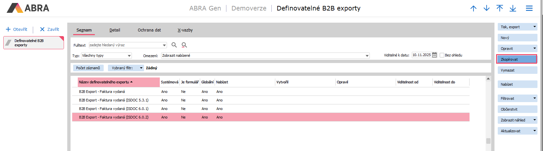Open the calendar date picker icon
The width and height of the screenshot is (543, 151).
[434, 55]
